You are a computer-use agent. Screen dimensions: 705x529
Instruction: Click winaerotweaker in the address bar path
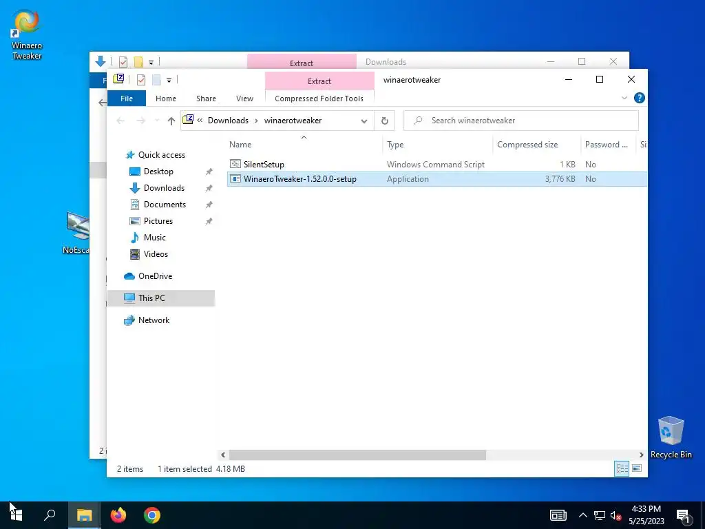coord(293,121)
